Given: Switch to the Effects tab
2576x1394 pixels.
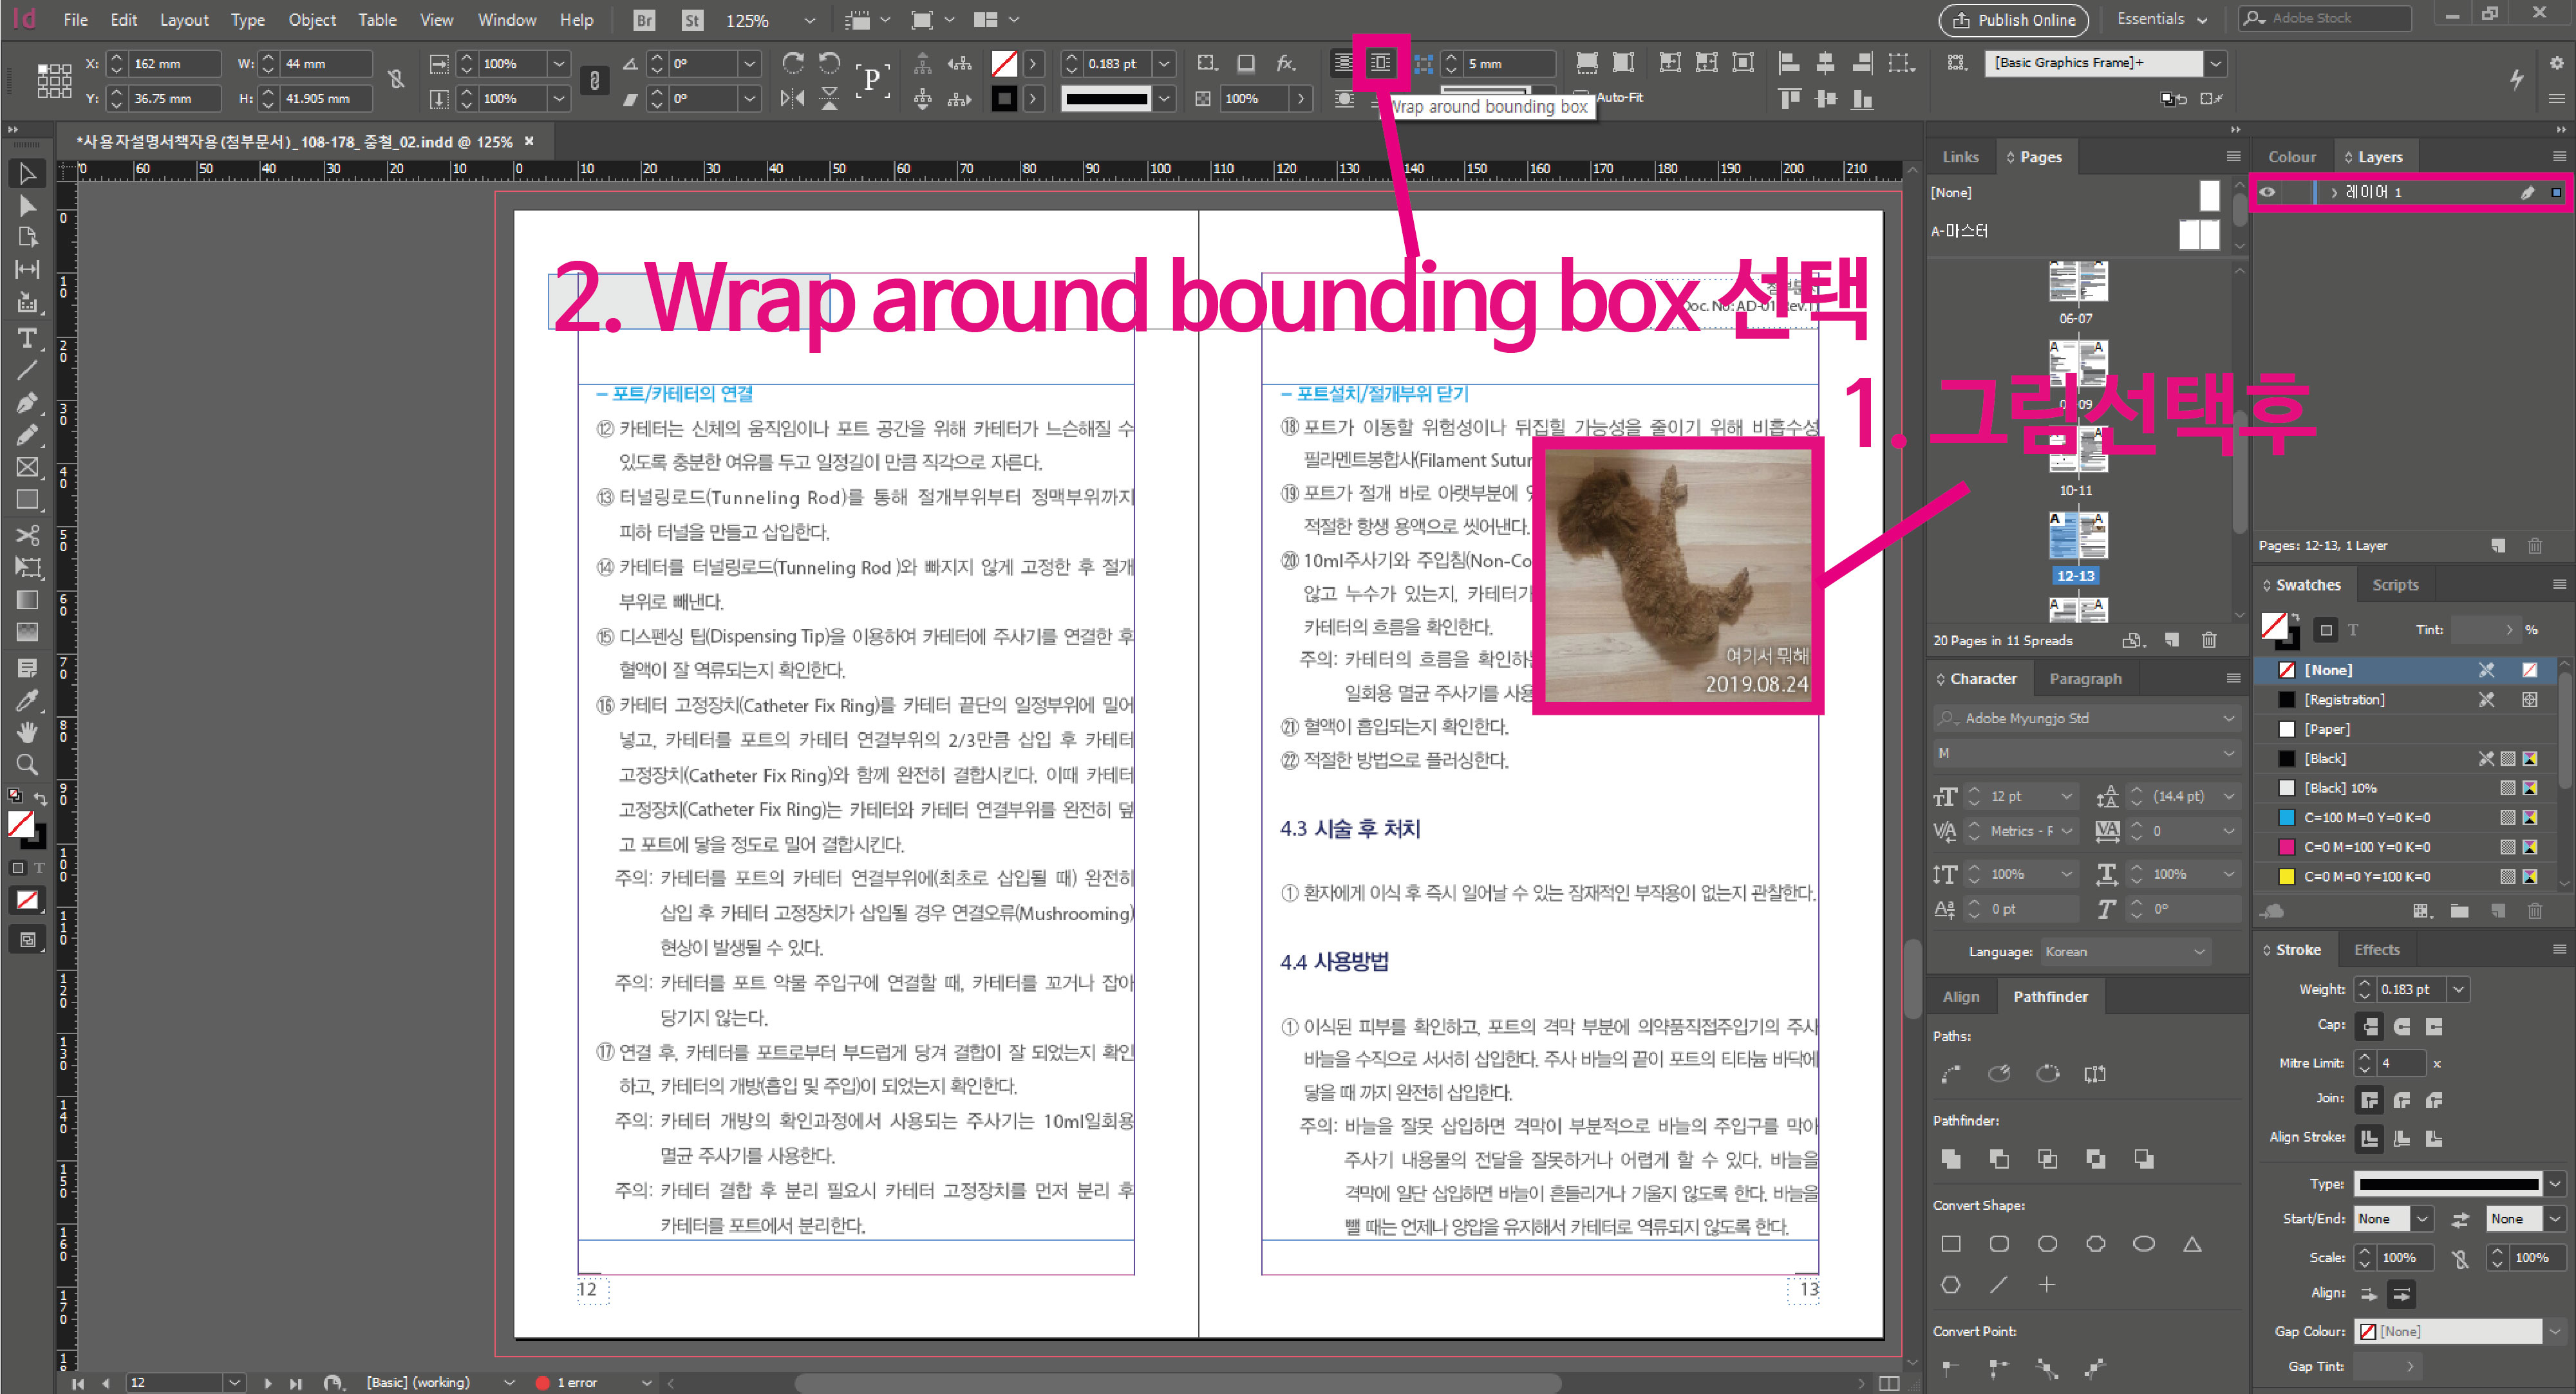Looking at the screenshot, I should point(2376,949).
